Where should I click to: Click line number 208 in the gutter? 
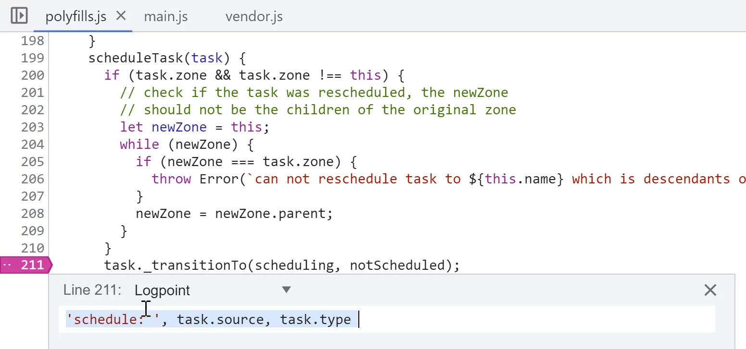point(32,214)
